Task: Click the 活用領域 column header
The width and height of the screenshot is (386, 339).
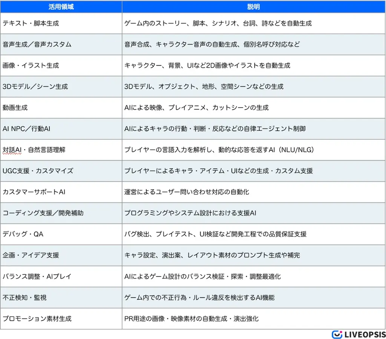Action: pyautogui.click(x=61, y=7)
